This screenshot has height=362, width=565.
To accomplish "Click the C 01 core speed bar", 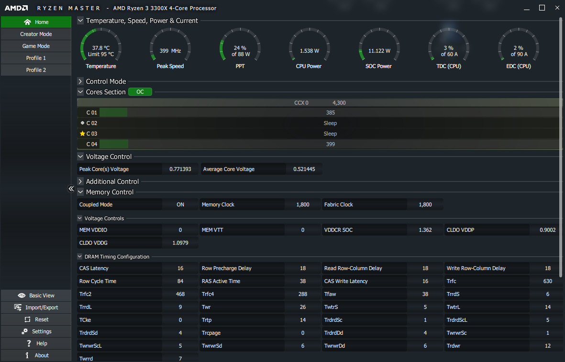I will 331,113.
